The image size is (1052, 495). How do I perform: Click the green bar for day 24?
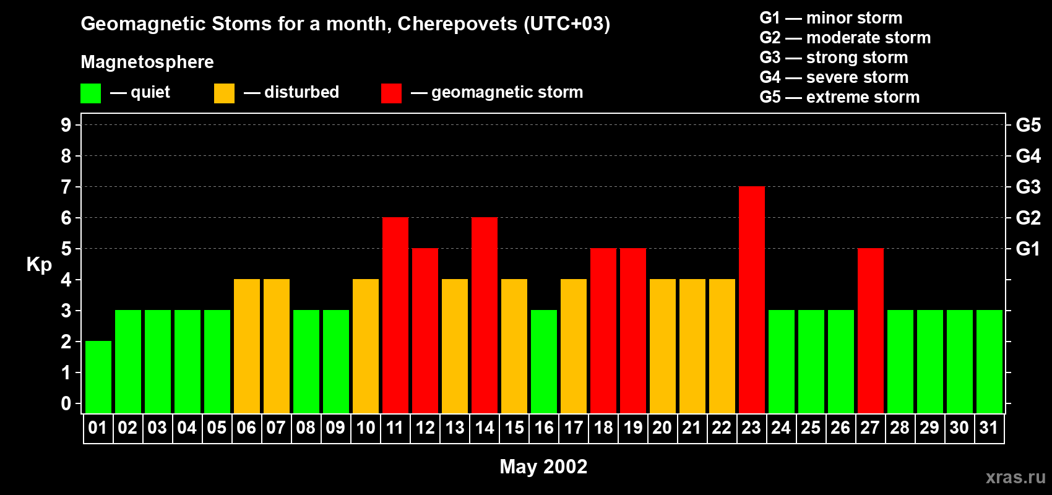[x=782, y=361]
